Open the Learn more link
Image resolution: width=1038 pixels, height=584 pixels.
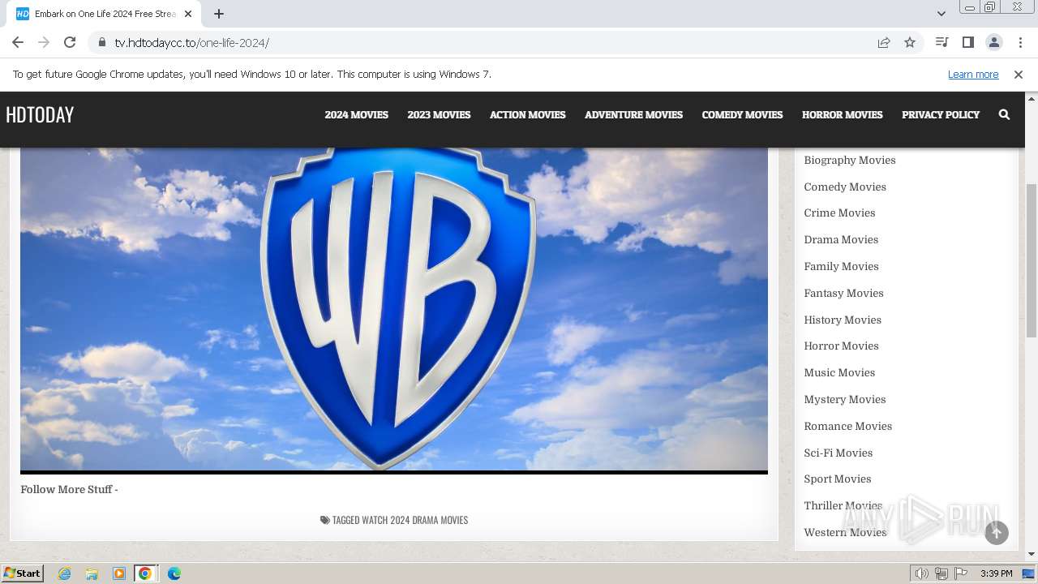tap(973, 75)
